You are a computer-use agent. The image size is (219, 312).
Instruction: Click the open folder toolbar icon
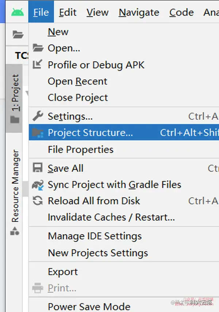point(18,35)
